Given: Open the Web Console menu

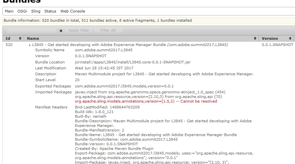Looking at the screenshot, I should coord(73,11).
